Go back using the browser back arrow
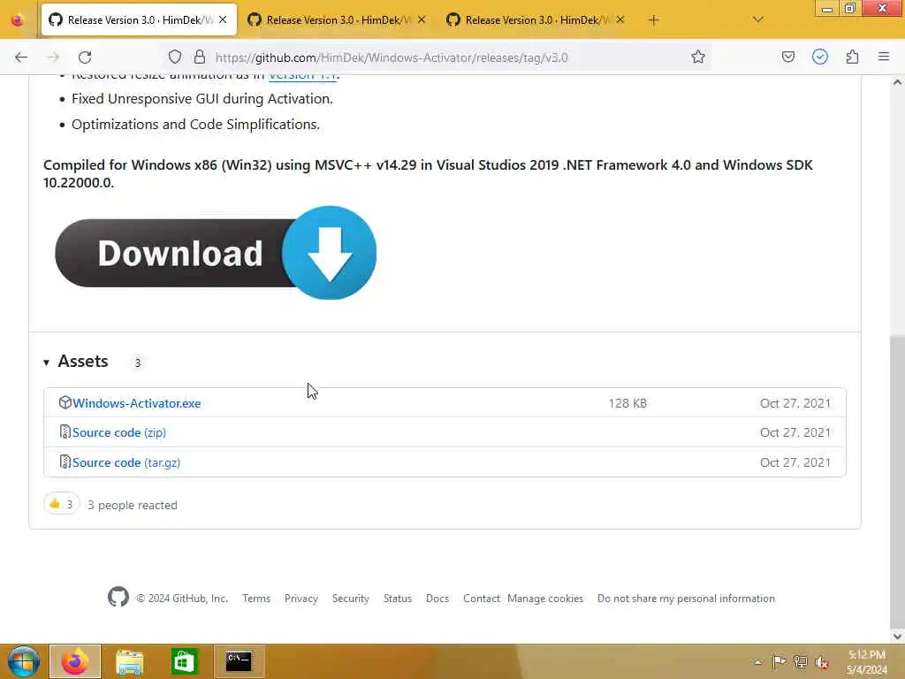This screenshot has width=905, height=679. point(21,57)
